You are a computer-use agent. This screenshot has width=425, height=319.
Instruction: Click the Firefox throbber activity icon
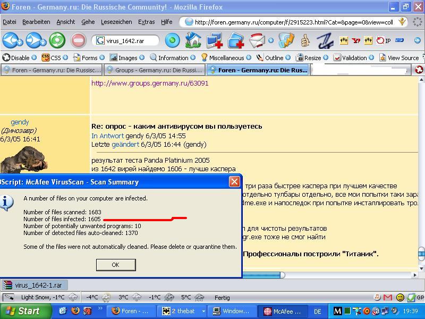pos(418,22)
